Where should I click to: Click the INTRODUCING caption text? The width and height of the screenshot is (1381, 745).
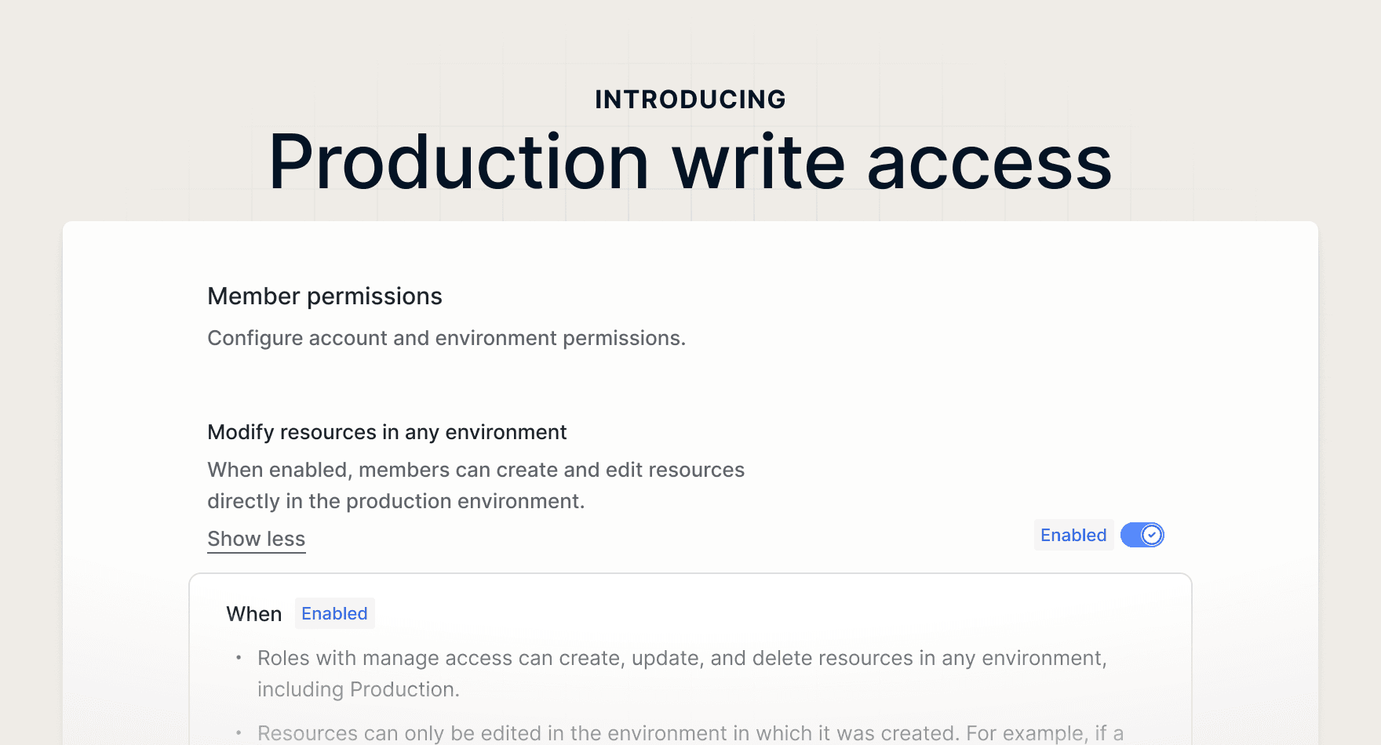pyautogui.click(x=690, y=100)
